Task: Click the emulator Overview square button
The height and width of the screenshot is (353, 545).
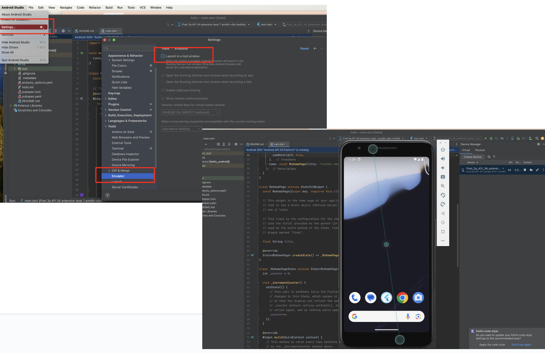Action: tap(443, 232)
